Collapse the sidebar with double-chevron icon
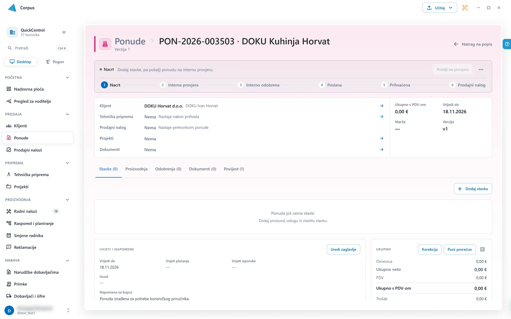The width and height of the screenshot is (511, 319). 64,32
